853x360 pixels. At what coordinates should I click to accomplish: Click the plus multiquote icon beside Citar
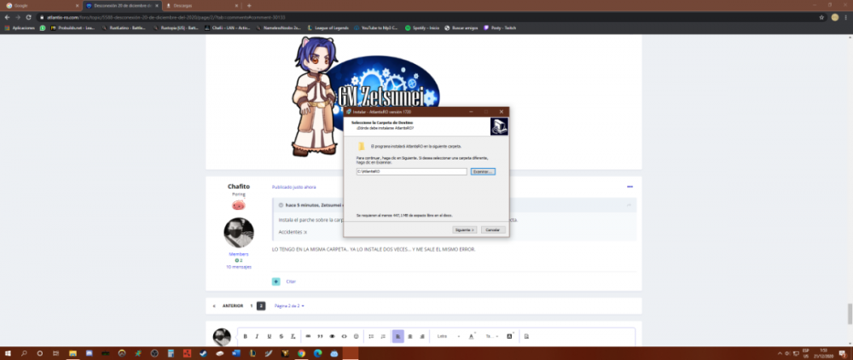click(276, 281)
